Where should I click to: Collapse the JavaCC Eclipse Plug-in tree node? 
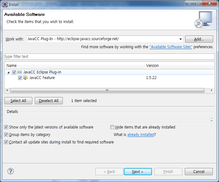[x=8, y=72]
